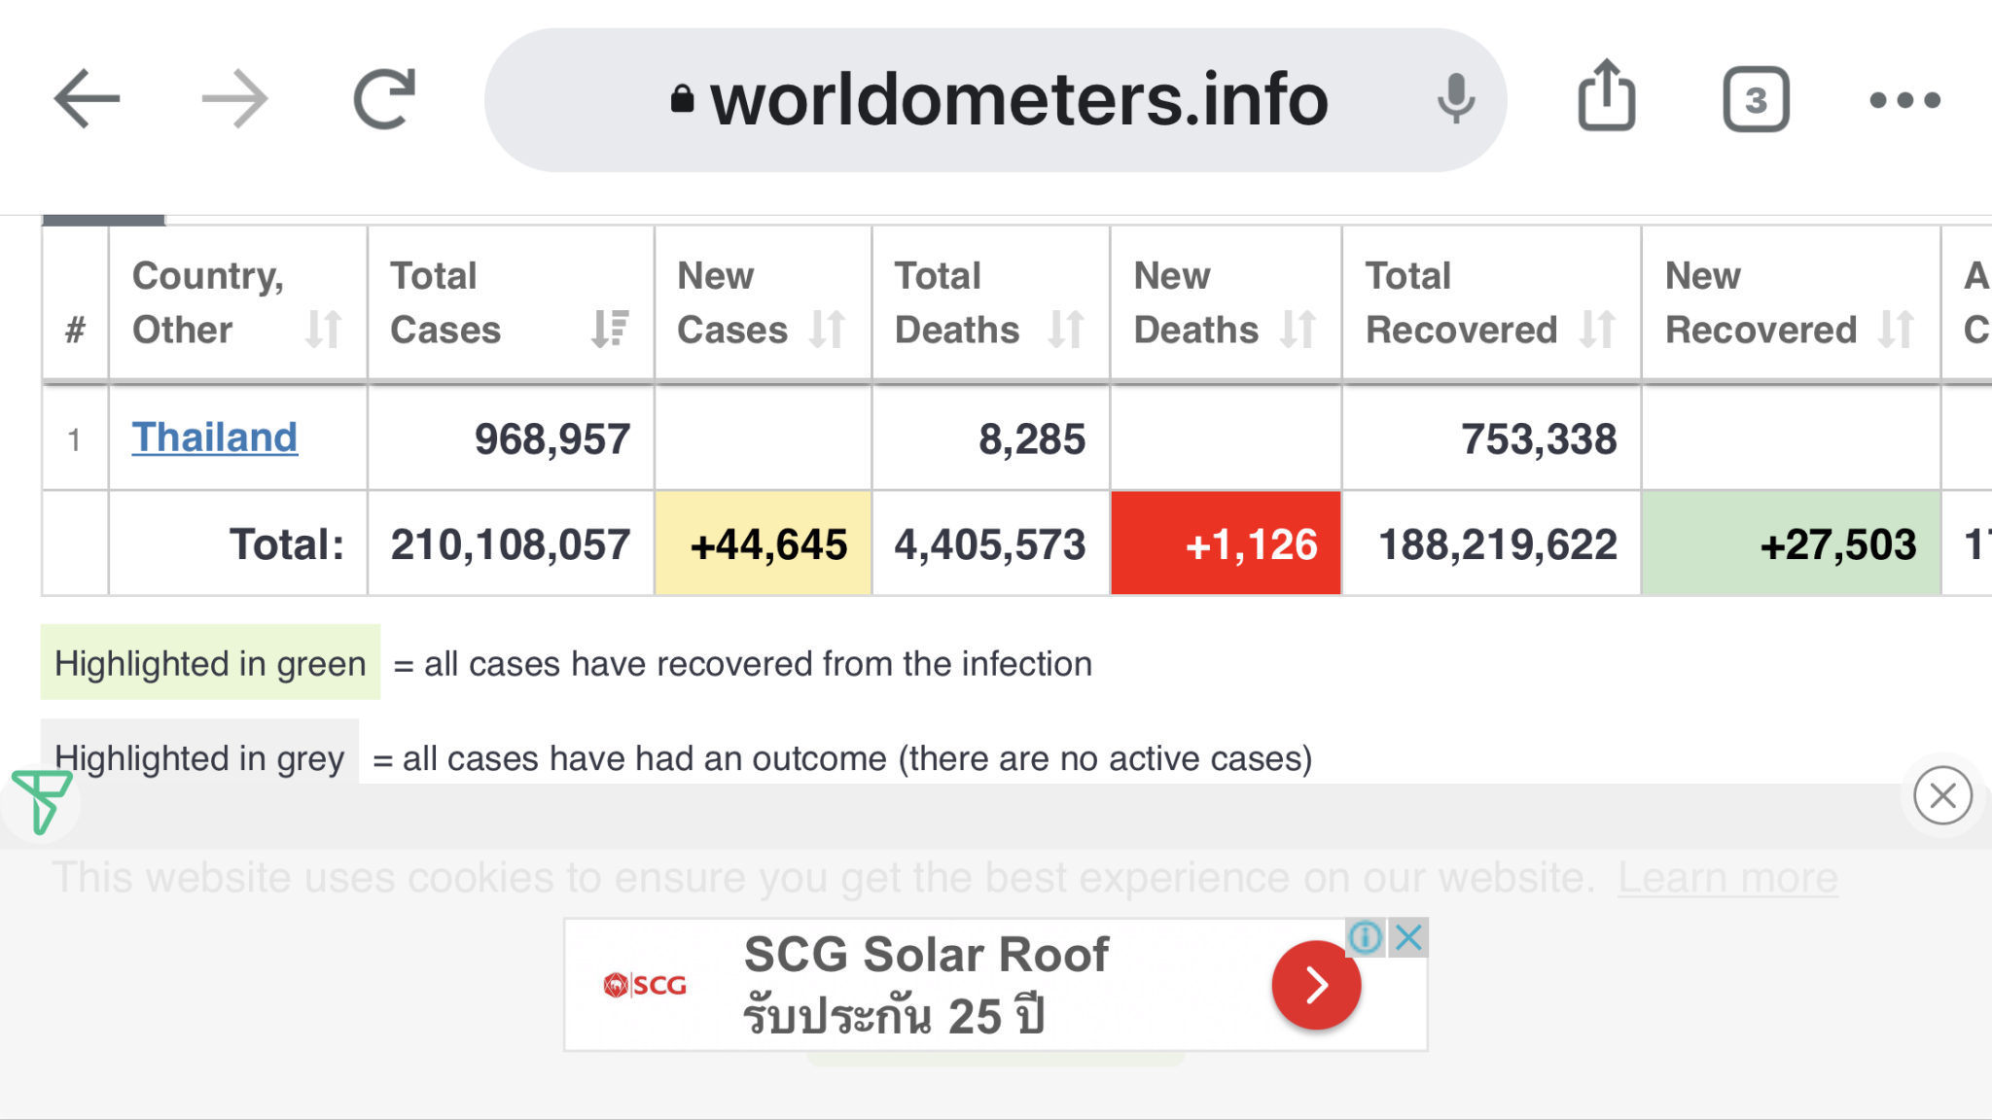Go back to the previous page

coord(86,99)
